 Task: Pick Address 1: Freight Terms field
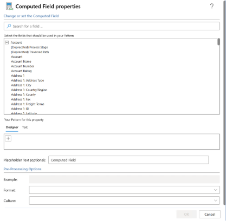pos(28,104)
